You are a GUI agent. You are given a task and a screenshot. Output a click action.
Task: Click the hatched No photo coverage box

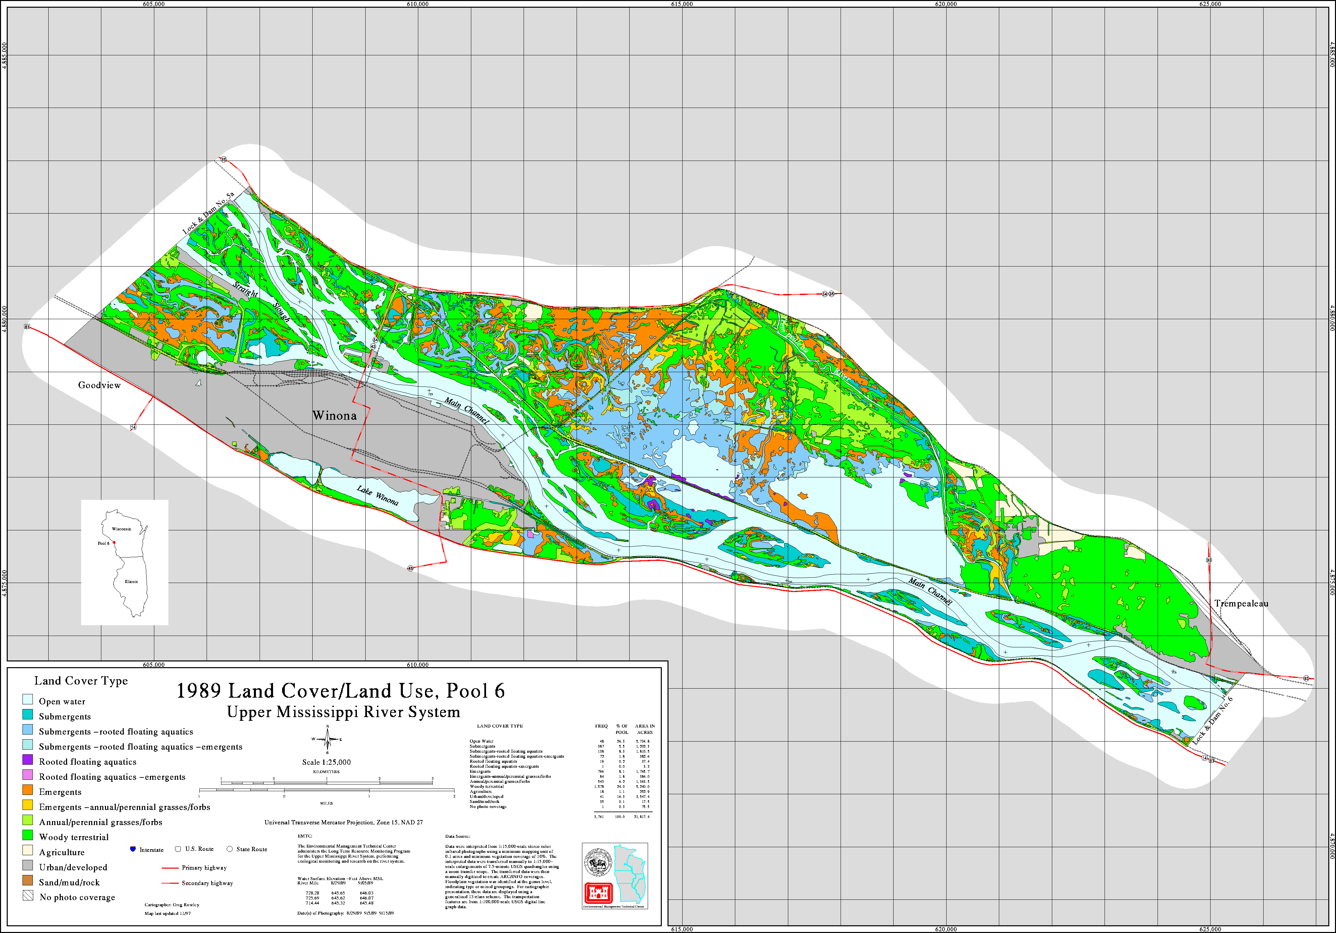pyautogui.click(x=28, y=896)
